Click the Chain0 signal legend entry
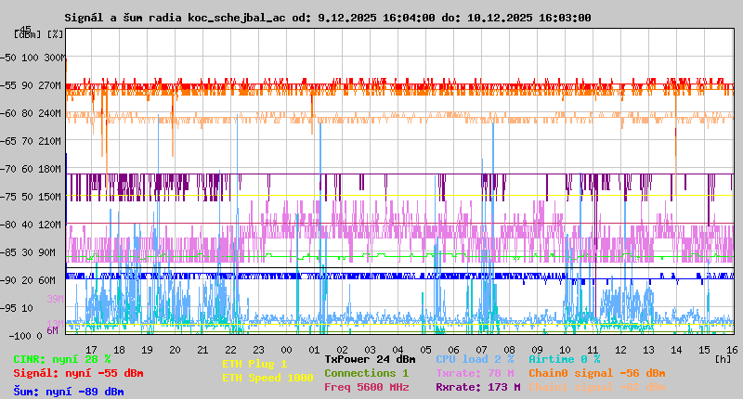Viewport: 743px width, 399px height. (597, 373)
